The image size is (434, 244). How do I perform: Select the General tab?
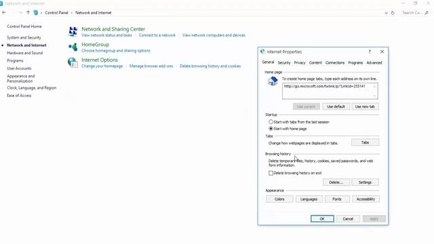[268, 62]
